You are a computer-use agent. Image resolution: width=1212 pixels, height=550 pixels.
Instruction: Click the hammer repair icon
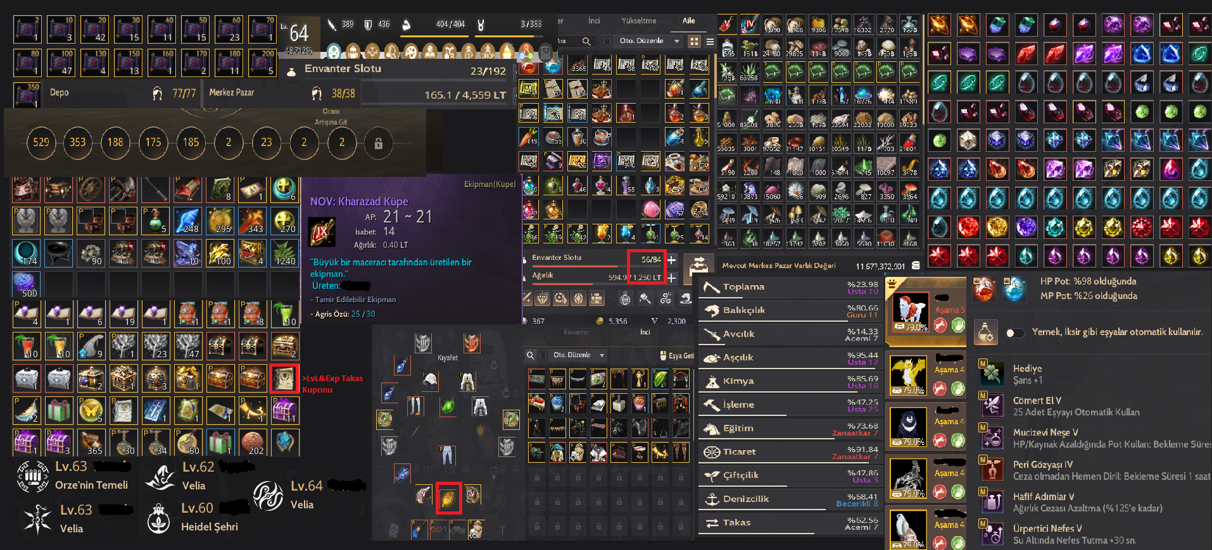coord(645,298)
